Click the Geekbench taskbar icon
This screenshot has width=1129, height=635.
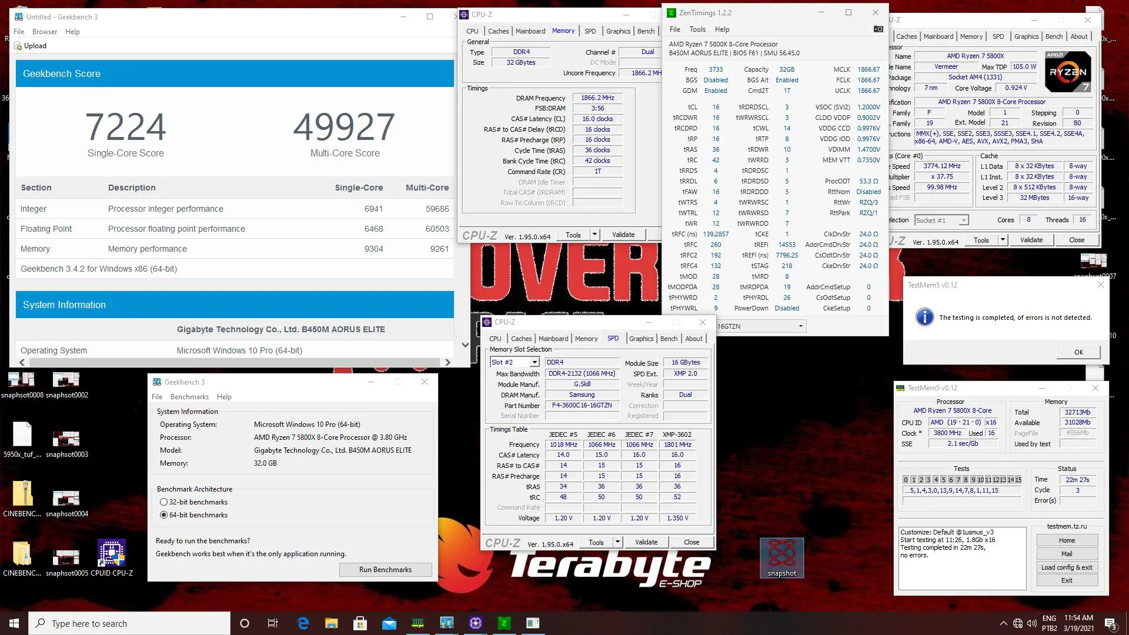447,623
